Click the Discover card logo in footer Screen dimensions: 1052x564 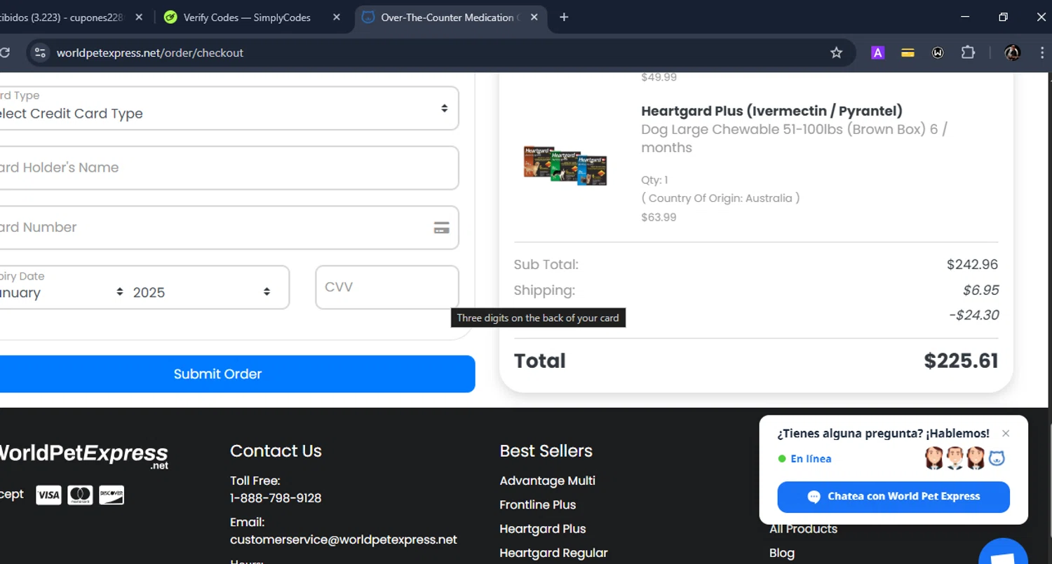pyautogui.click(x=112, y=495)
